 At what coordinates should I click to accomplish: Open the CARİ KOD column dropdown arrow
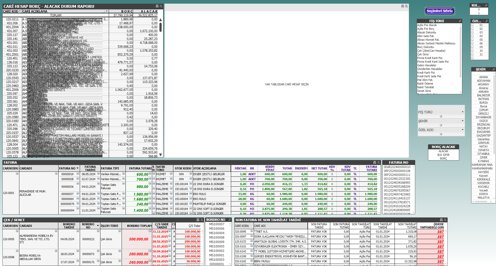pos(20,11)
